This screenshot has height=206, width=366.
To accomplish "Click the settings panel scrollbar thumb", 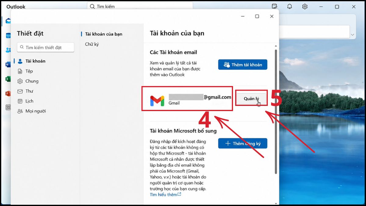I will [x=276, y=112].
